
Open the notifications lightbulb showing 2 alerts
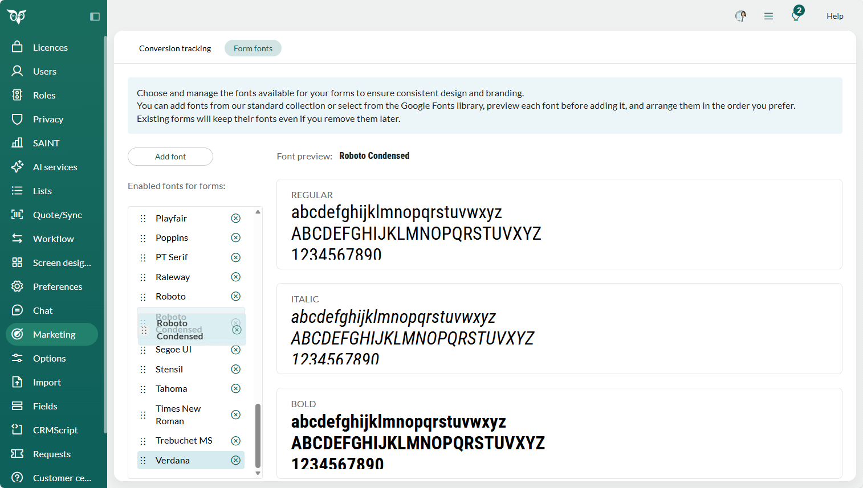[x=796, y=16]
